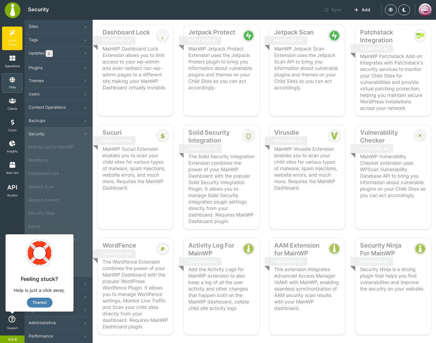Expand the Plugins submenu arrow
The height and width of the screenshot is (343, 436).
click(x=85, y=68)
